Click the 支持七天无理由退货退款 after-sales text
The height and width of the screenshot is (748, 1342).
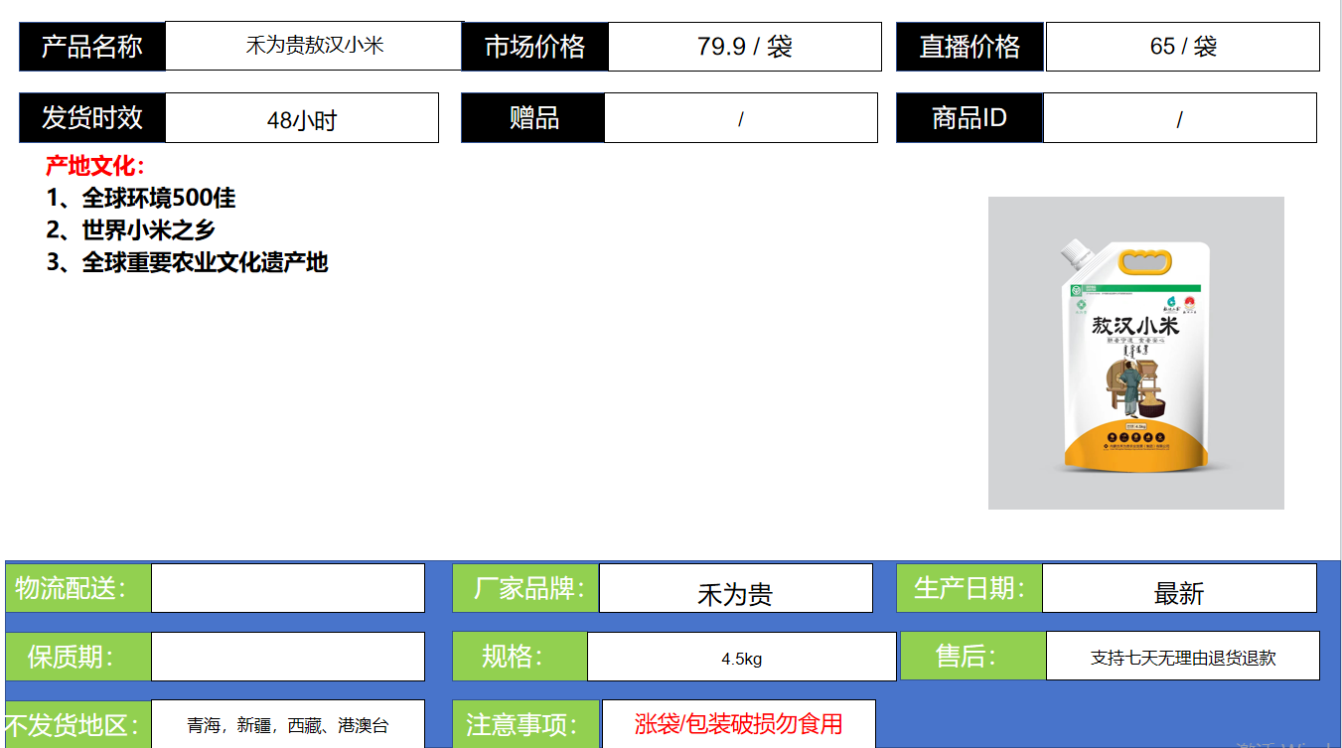point(1182,657)
